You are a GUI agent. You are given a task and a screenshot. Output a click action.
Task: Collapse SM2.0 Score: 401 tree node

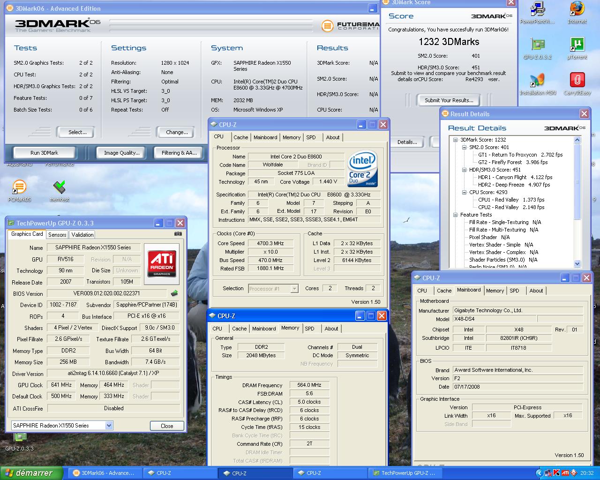pos(465,147)
